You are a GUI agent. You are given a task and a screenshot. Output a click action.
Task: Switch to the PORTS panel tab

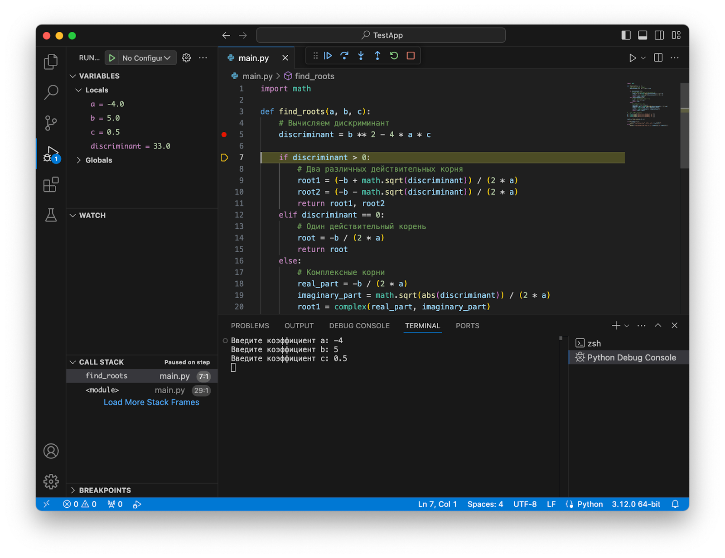467,326
